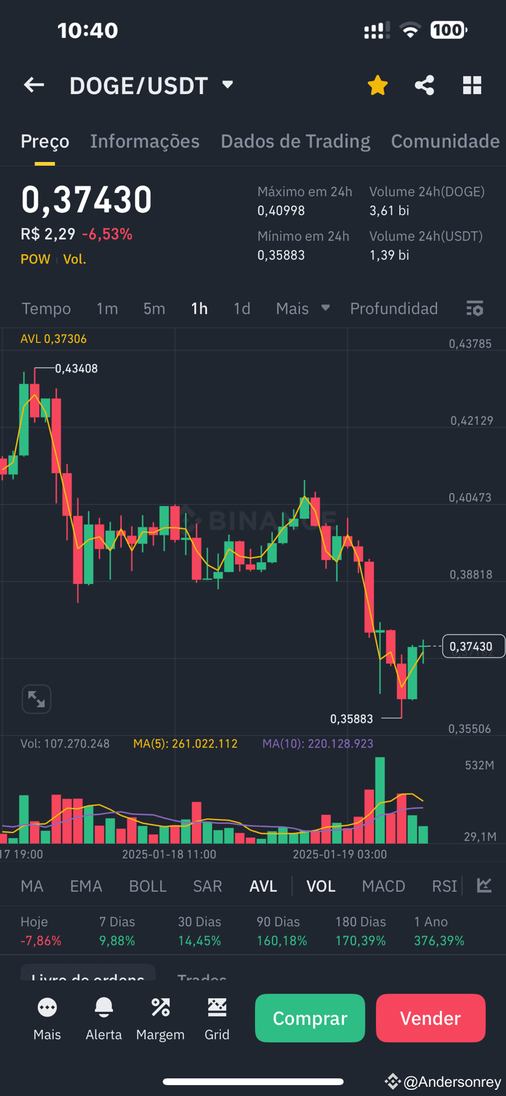Toggle the VOL indicator on the chart
Image resolution: width=506 pixels, height=1096 pixels.
point(321,885)
